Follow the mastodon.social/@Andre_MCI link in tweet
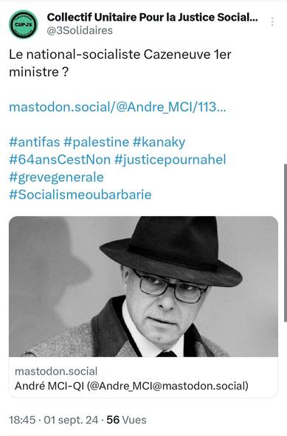This screenshot has height=436, width=287. [117, 107]
